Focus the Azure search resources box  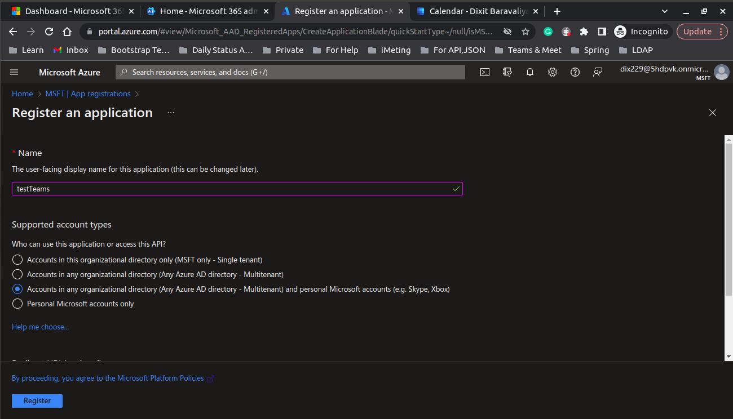290,72
